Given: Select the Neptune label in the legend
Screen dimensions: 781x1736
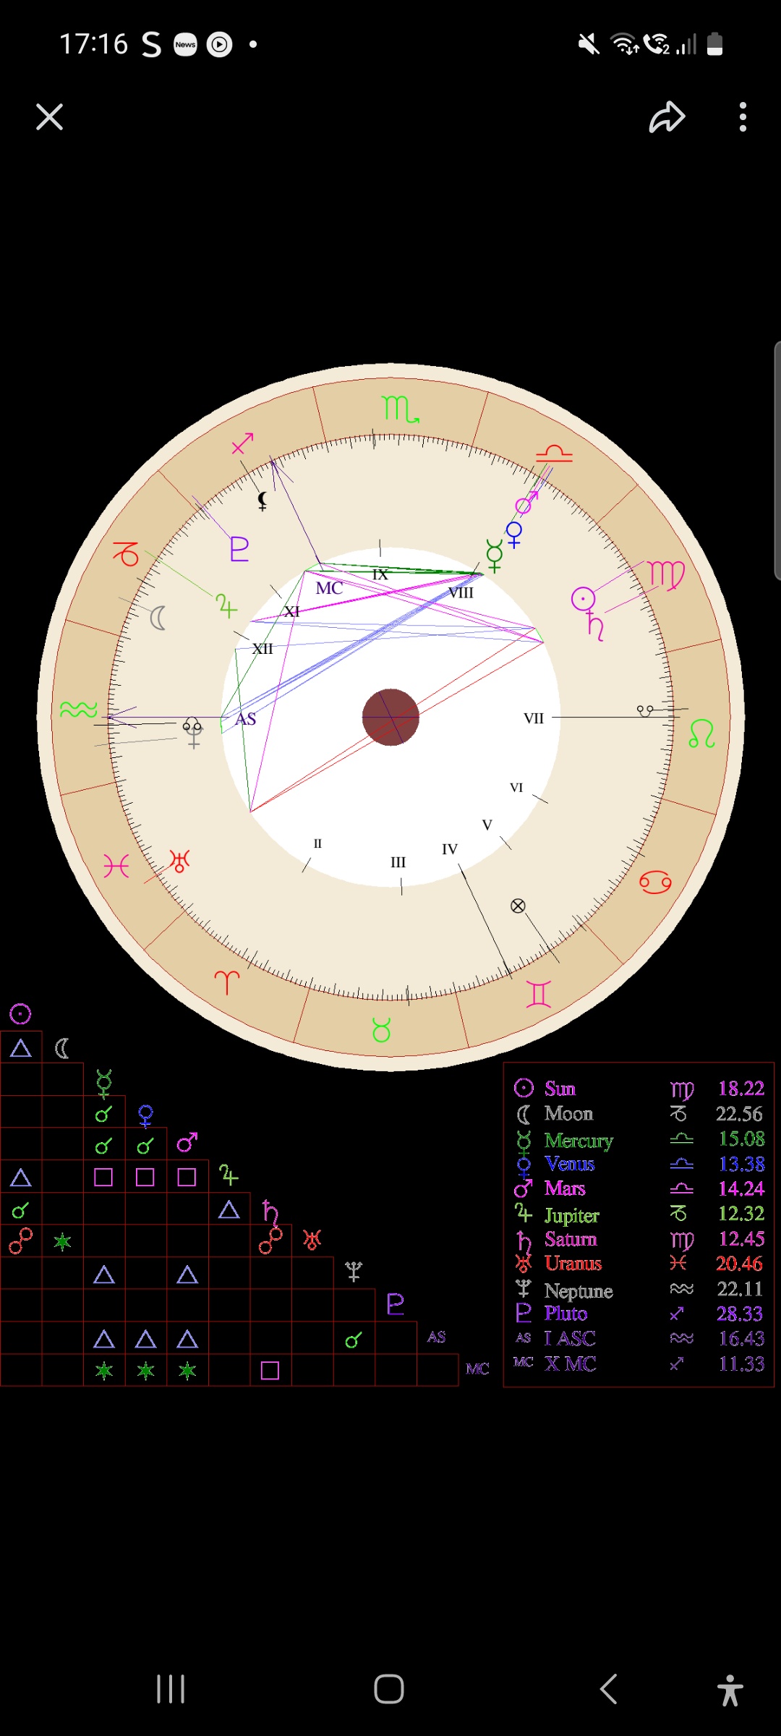Looking at the screenshot, I should [579, 1291].
